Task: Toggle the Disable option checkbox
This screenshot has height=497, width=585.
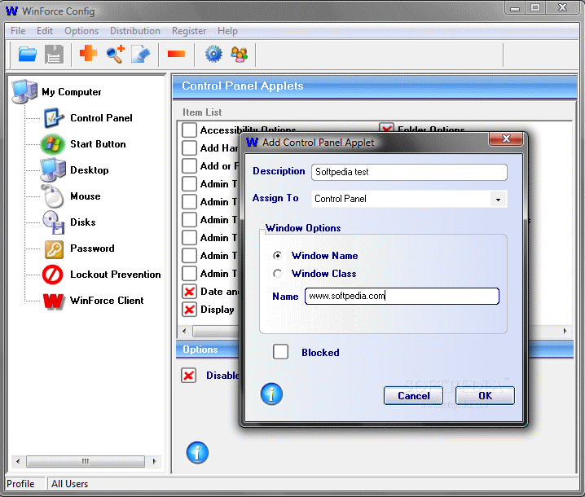Action: point(189,376)
